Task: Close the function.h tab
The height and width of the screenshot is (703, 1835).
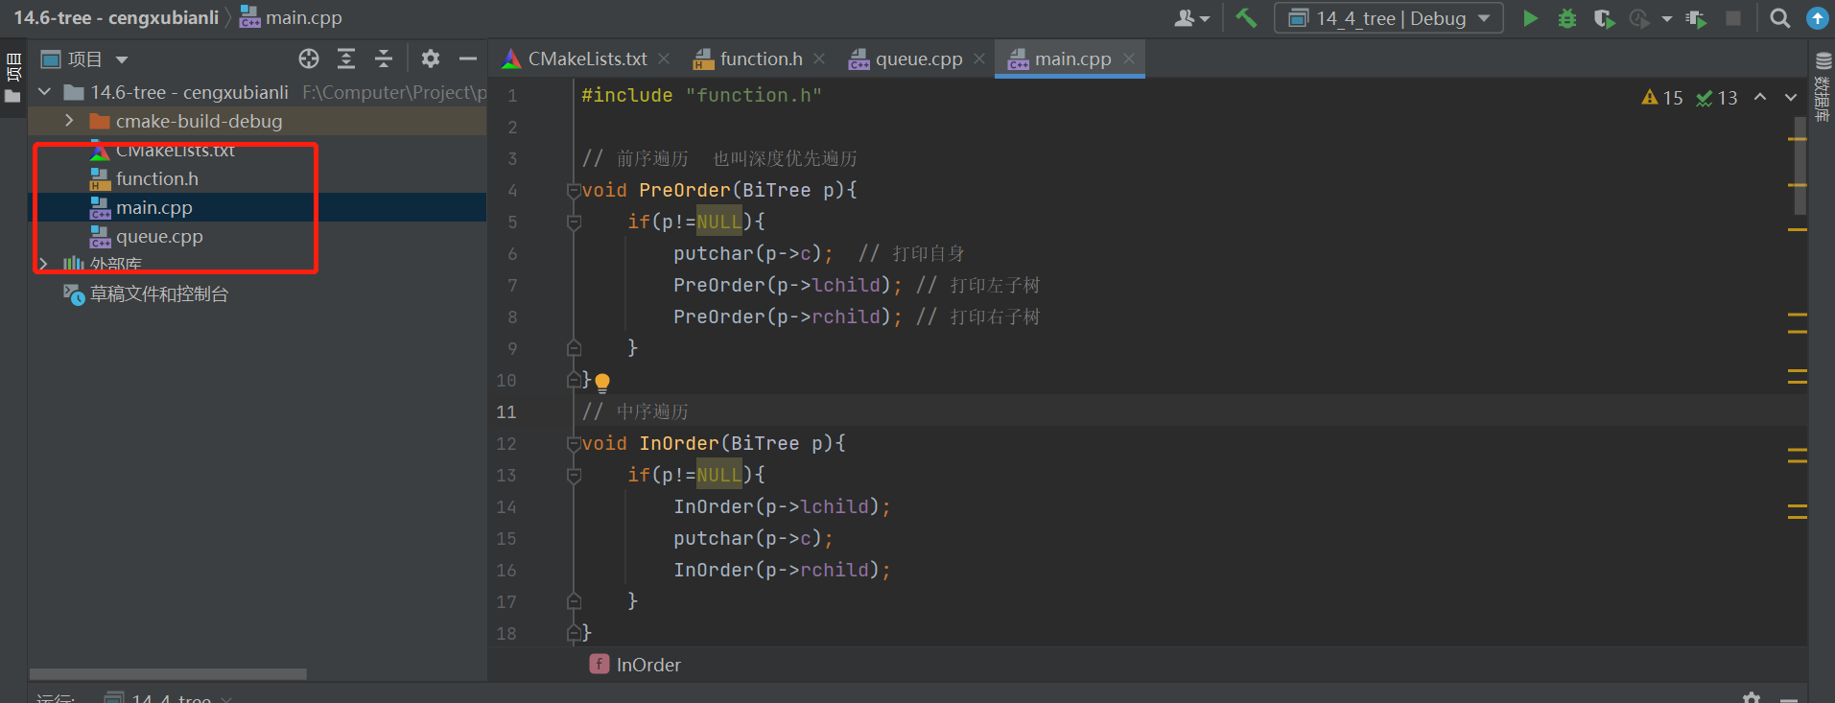Action: pos(819,59)
